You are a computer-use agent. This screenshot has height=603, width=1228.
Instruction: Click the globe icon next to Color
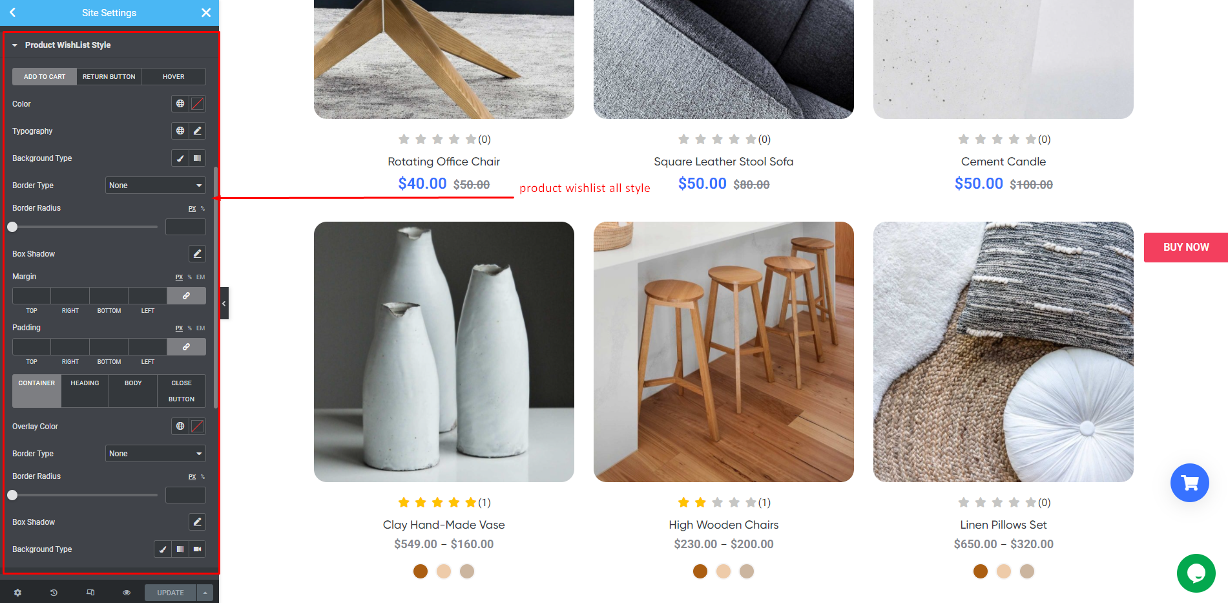[x=180, y=103]
